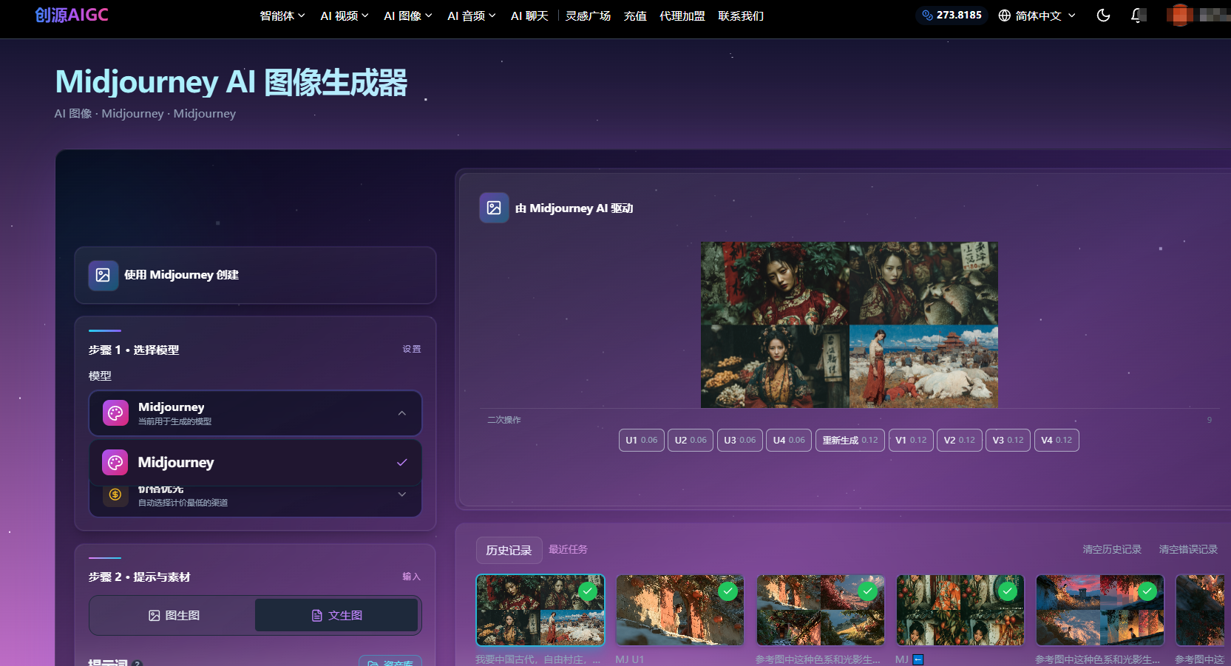The width and height of the screenshot is (1231, 666).
Task: Open the user avatar menu
Action: tap(1179, 16)
